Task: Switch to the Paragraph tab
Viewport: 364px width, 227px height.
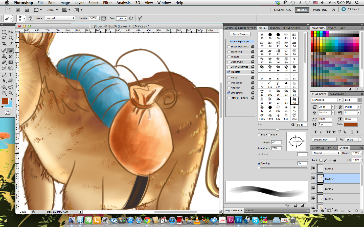Action: 337,94
